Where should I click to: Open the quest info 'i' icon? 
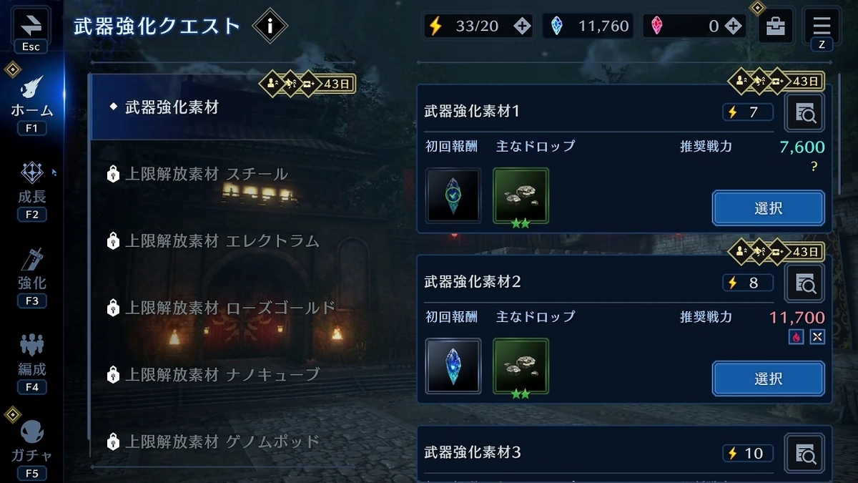(x=270, y=26)
